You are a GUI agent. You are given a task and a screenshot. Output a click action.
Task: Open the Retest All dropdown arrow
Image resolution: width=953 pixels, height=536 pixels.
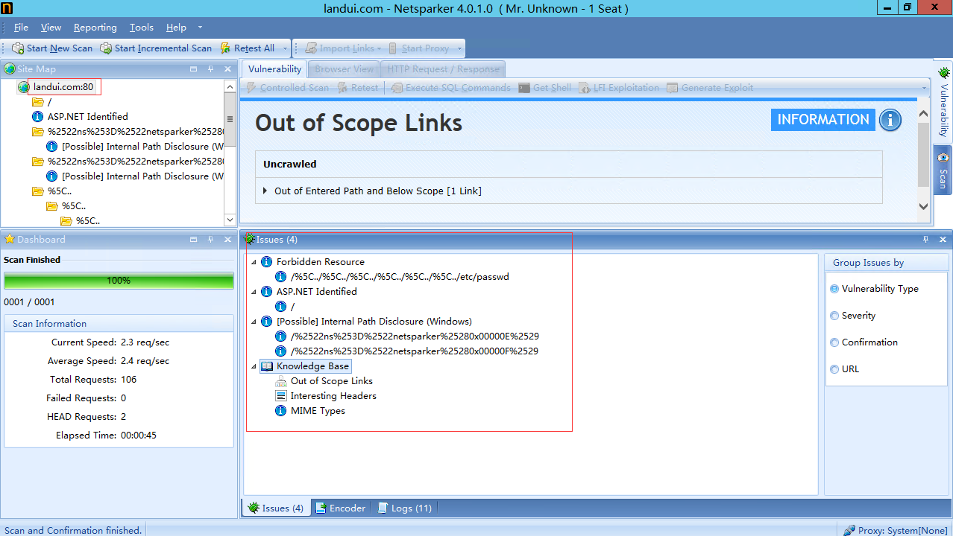coord(285,48)
